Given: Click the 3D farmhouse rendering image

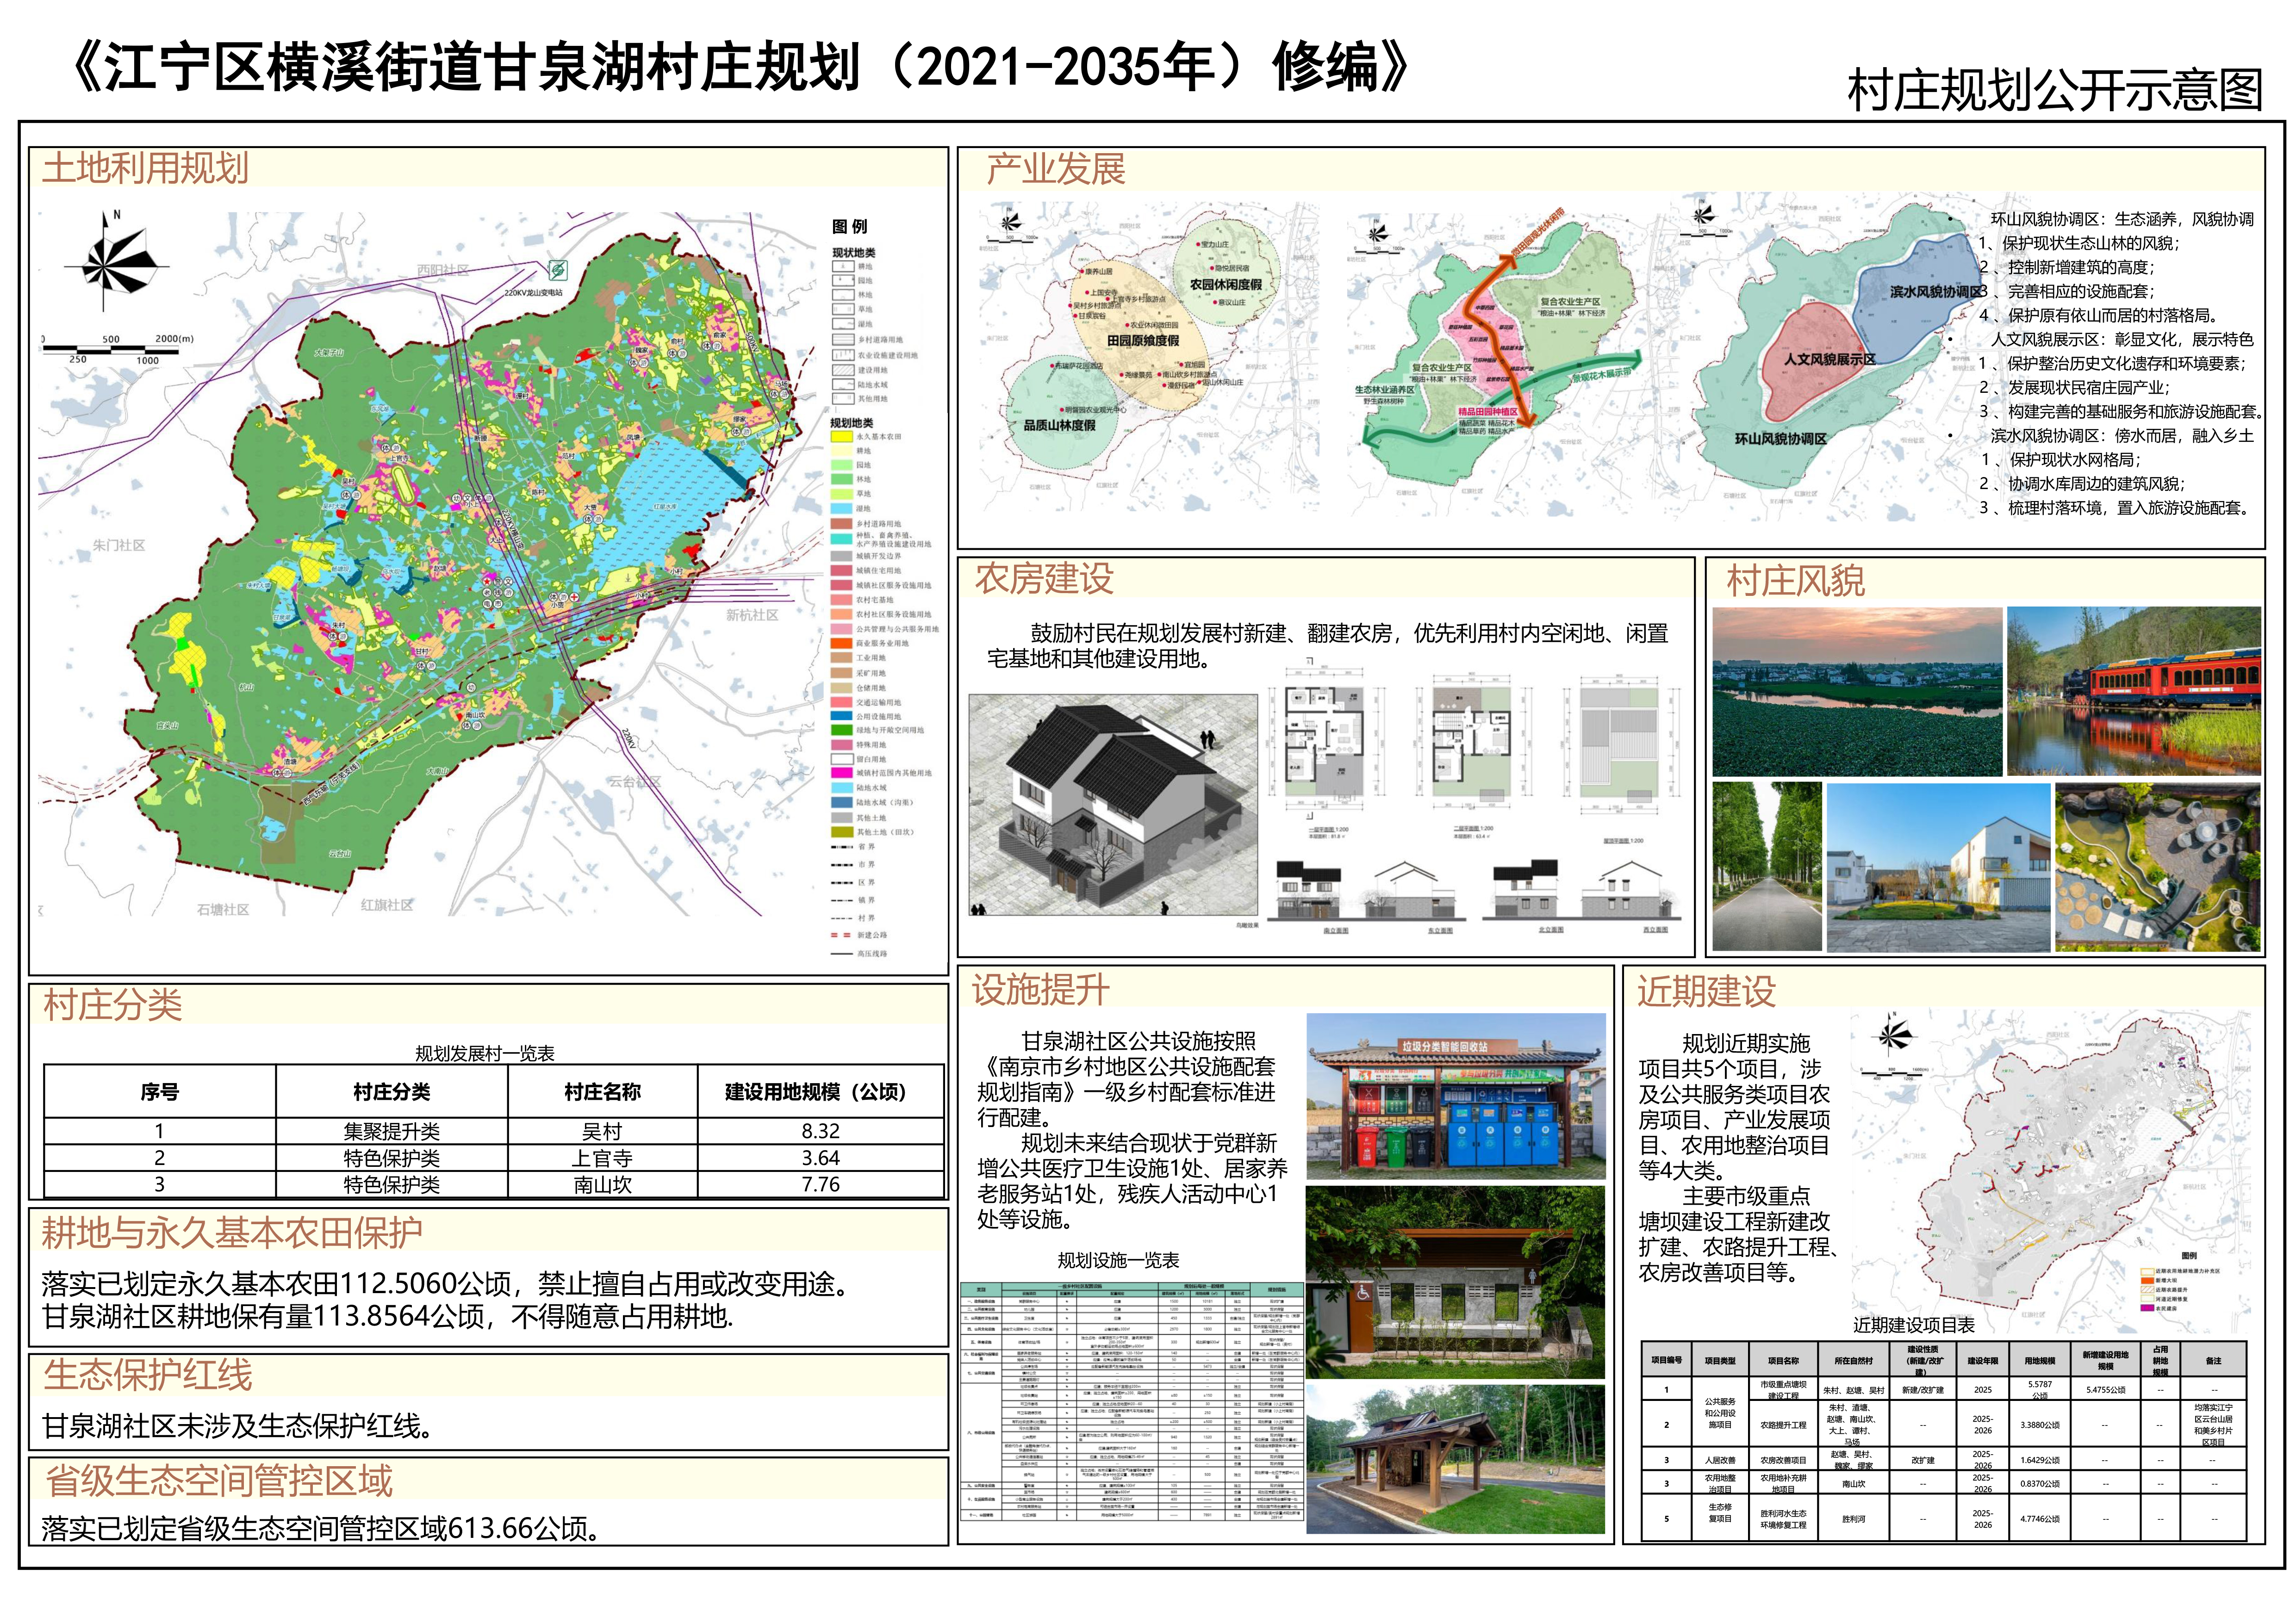Looking at the screenshot, I should 1113,805.
